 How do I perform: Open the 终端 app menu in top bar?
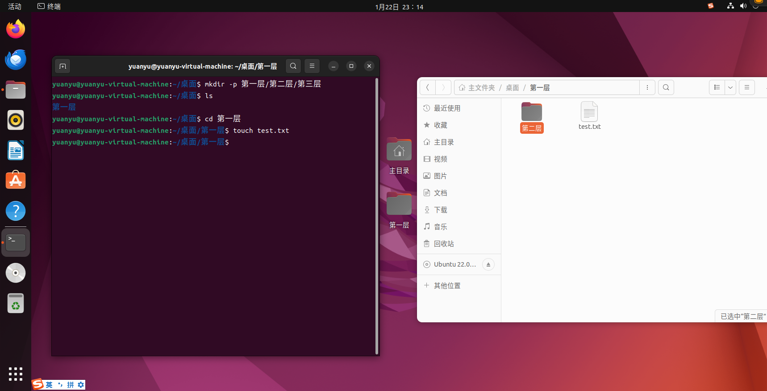(49, 6)
